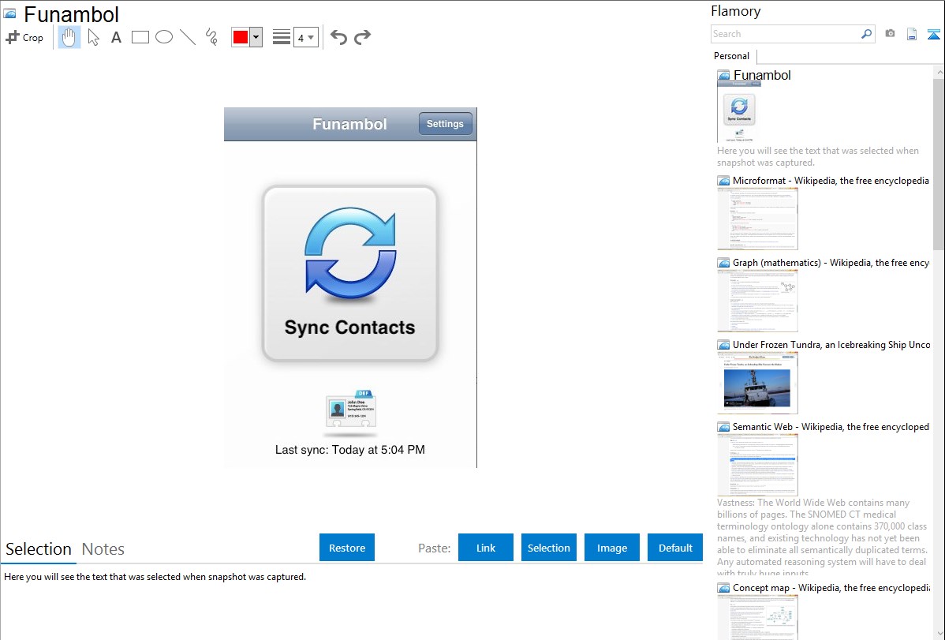945x640 pixels.
Task: Open the color picker dropdown arrow
Action: click(x=256, y=37)
